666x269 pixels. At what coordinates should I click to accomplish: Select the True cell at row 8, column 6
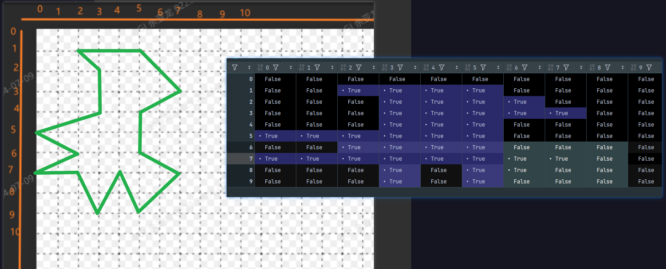(524, 170)
